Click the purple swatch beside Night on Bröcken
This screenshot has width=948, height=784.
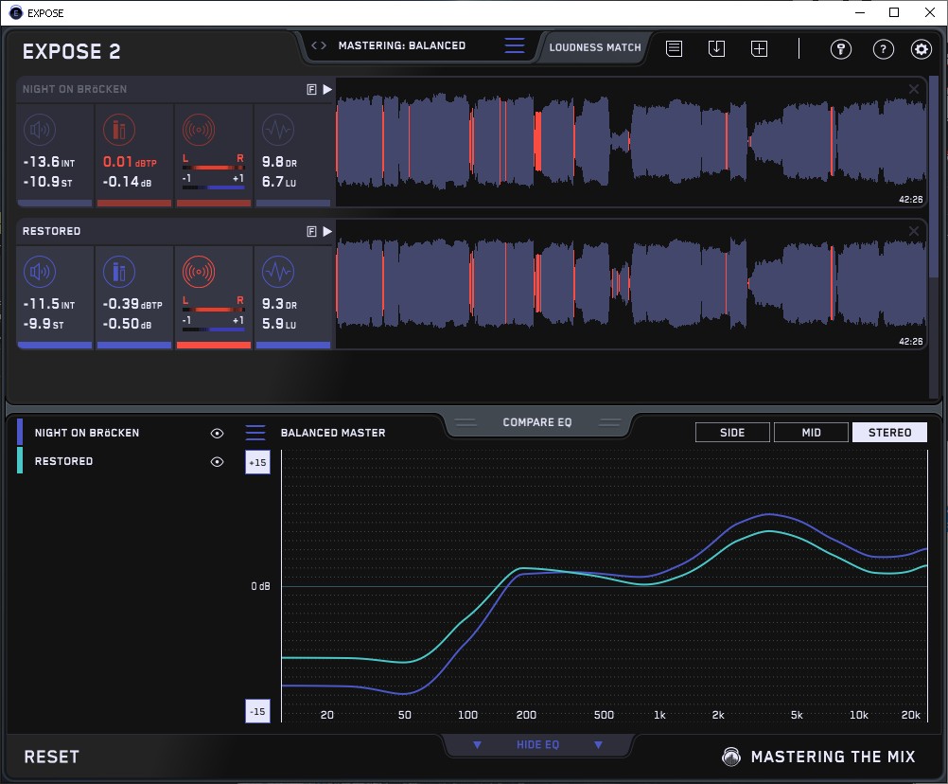click(x=20, y=432)
